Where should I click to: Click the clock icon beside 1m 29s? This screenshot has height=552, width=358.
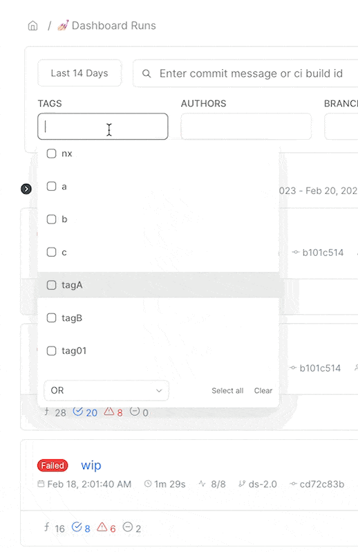[148, 484]
